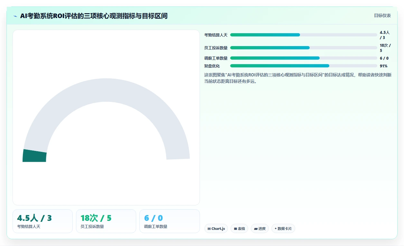Click the Chart.js tag chip
Screen dimensions: 404x246
coord(216,229)
